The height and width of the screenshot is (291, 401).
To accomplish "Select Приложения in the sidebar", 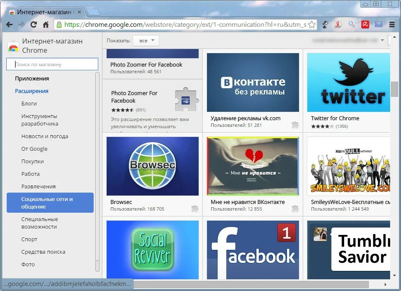I will 32,78.
